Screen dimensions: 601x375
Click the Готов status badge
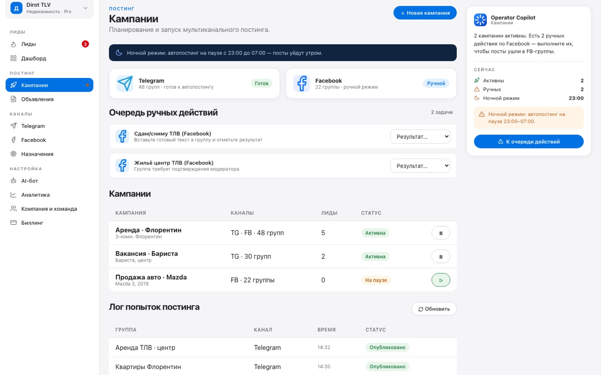(261, 83)
